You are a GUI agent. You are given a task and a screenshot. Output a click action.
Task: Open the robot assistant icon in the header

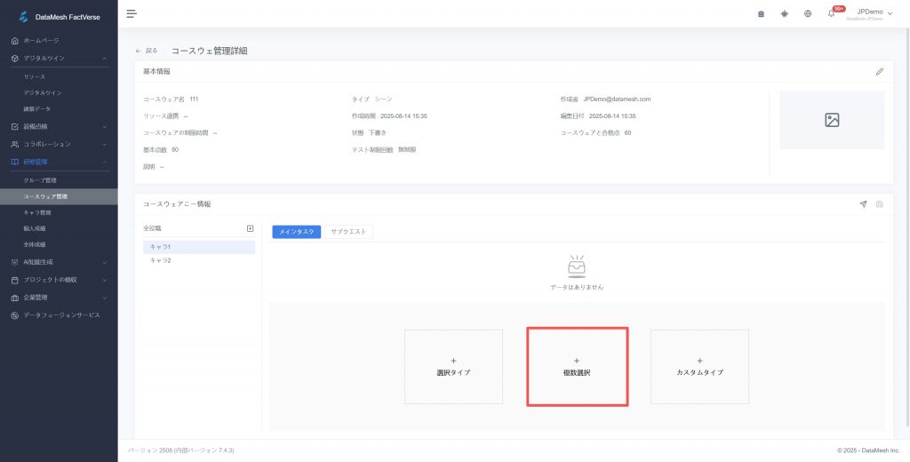point(784,13)
